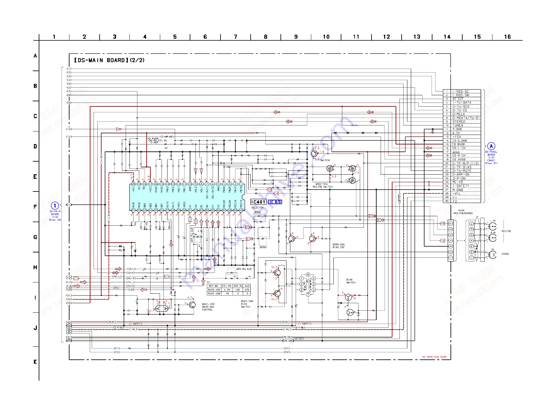Click pin 20 circle on IC401

tap(133, 184)
